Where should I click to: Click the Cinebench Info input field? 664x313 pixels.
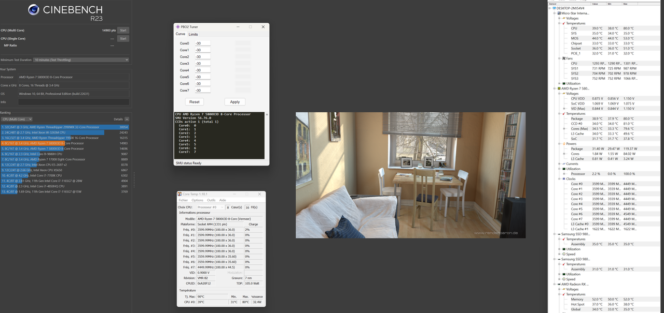tap(73, 102)
